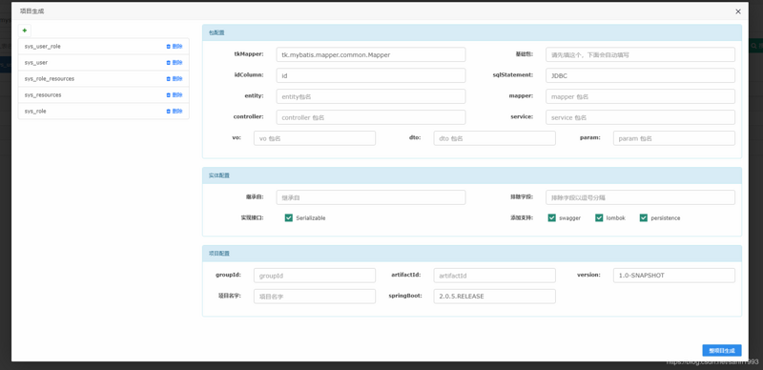The height and width of the screenshot is (370, 763).
Task: Click the idColumn input field
Action: [x=371, y=75]
